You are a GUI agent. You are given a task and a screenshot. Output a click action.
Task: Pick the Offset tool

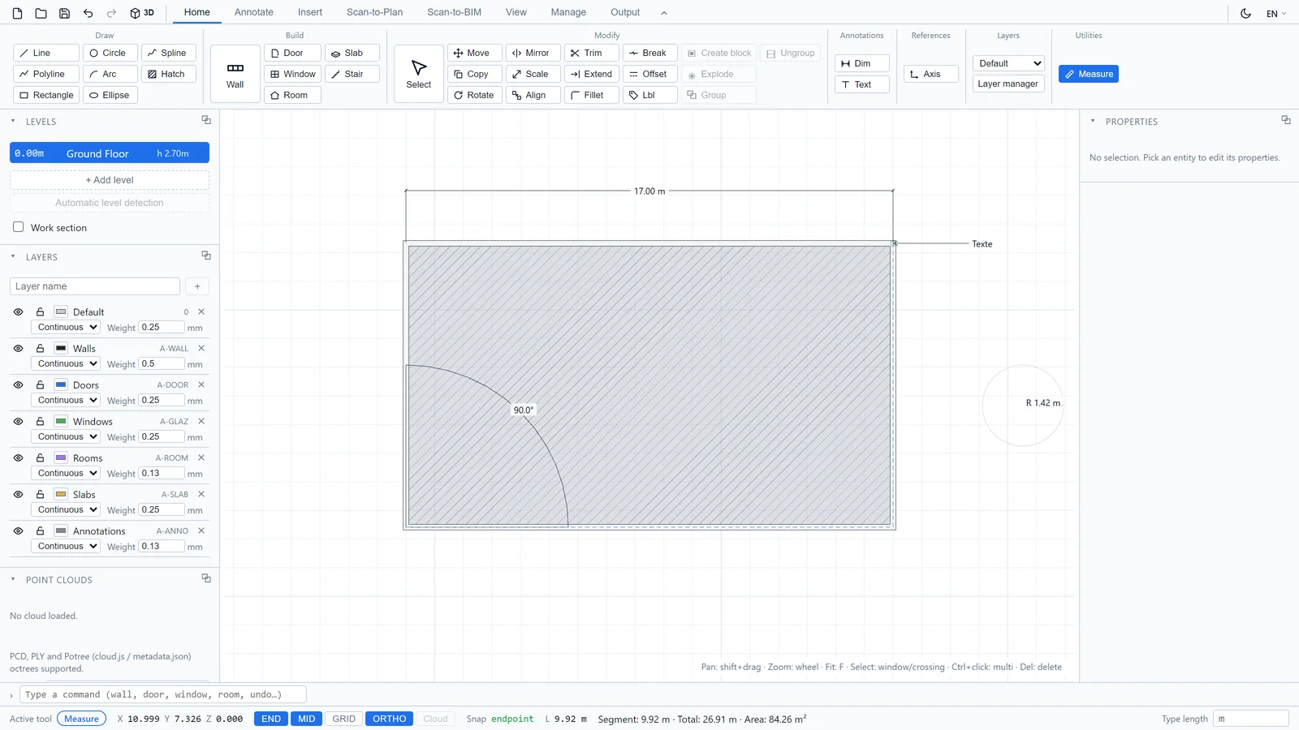650,74
